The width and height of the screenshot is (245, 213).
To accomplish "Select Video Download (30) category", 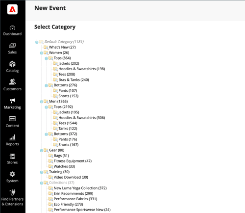I will pyautogui.click(x=71, y=177).
